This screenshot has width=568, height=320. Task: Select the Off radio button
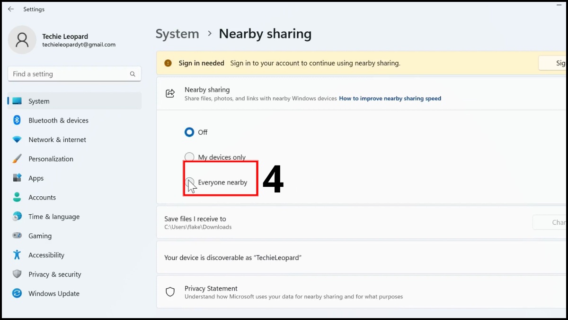pyautogui.click(x=189, y=132)
